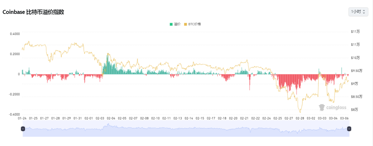The width and height of the screenshot is (373, 146).
Task: Click the mini overview chart area
Action: (186, 128)
